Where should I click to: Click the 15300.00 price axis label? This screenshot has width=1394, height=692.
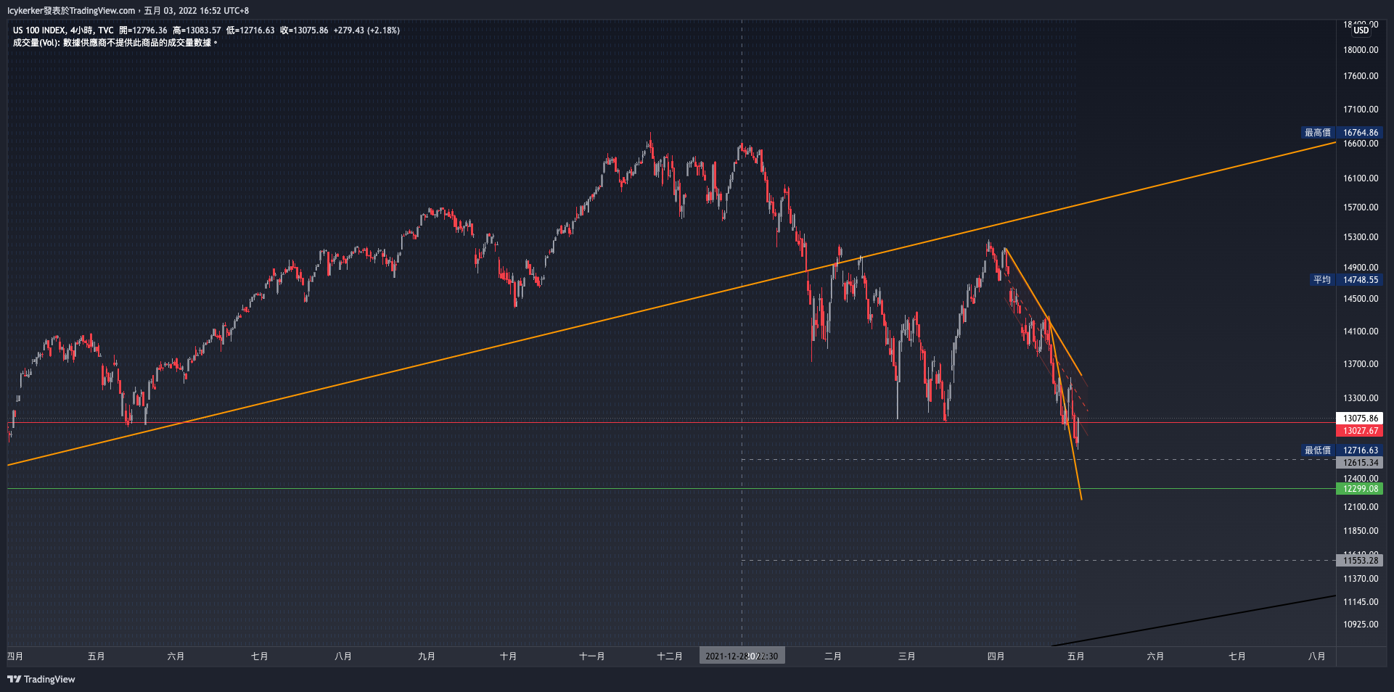pyautogui.click(x=1361, y=237)
